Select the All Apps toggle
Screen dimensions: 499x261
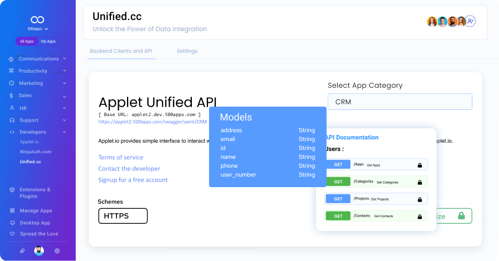(27, 42)
